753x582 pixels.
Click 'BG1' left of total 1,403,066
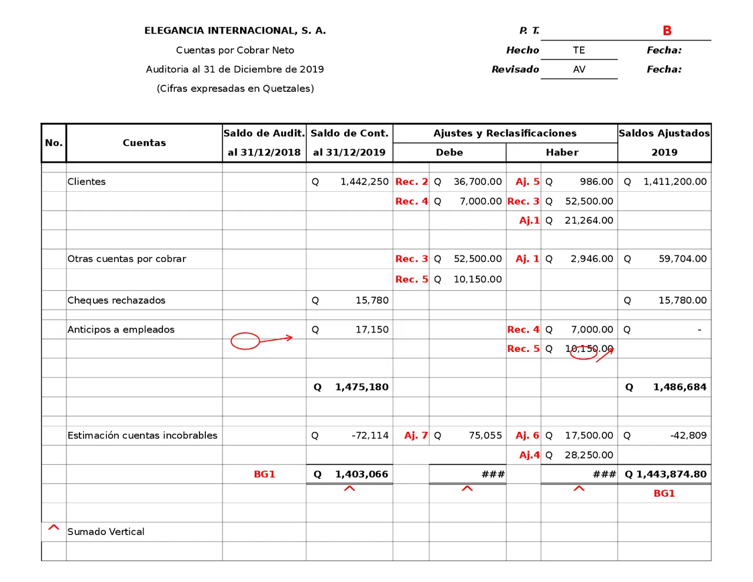tap(264, 474)
